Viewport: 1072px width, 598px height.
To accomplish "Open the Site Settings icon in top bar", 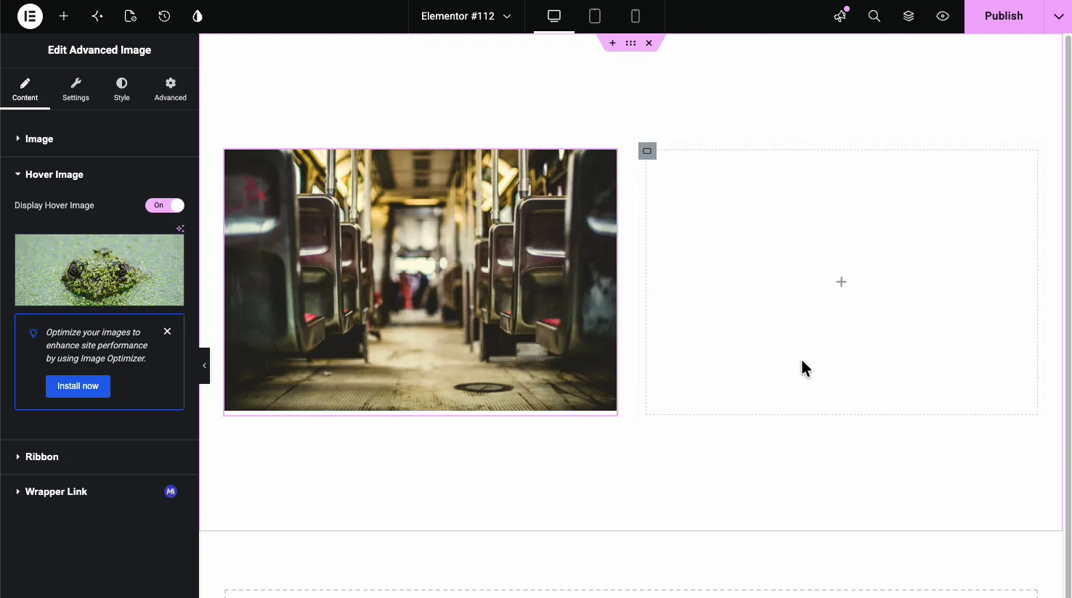I will pos(97,16).
